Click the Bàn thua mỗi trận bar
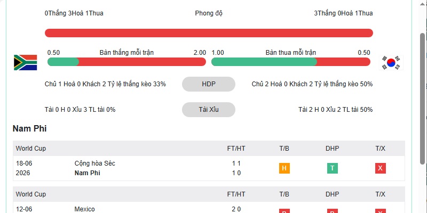The width and height of the screenshot is (427, 213). click(291, 62)
